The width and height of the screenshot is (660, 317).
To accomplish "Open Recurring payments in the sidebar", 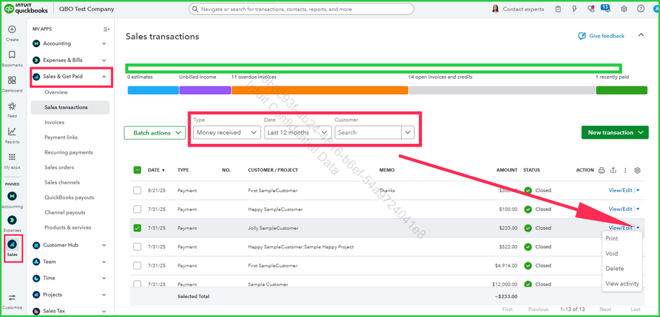I will click(70, 153).
